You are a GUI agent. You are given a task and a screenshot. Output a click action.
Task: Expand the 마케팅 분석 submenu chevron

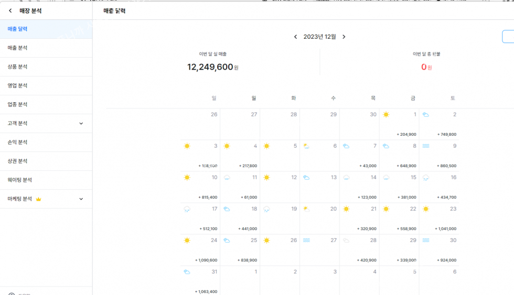point(81,199)
